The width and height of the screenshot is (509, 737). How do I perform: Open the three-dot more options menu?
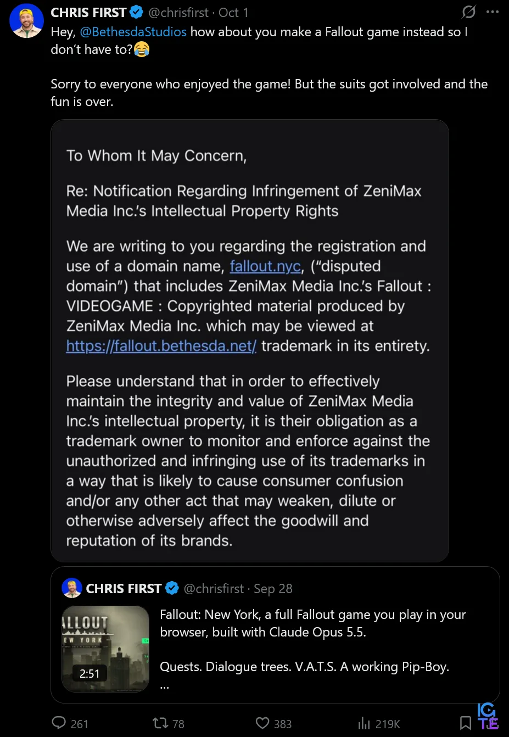click(493, 12)
